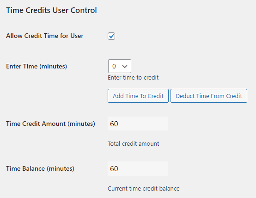Image resolution: width=256 pixels, height=198 pixels.
Task: Click the Allow Credit Time for User label
Action: (x=45, y=36)
